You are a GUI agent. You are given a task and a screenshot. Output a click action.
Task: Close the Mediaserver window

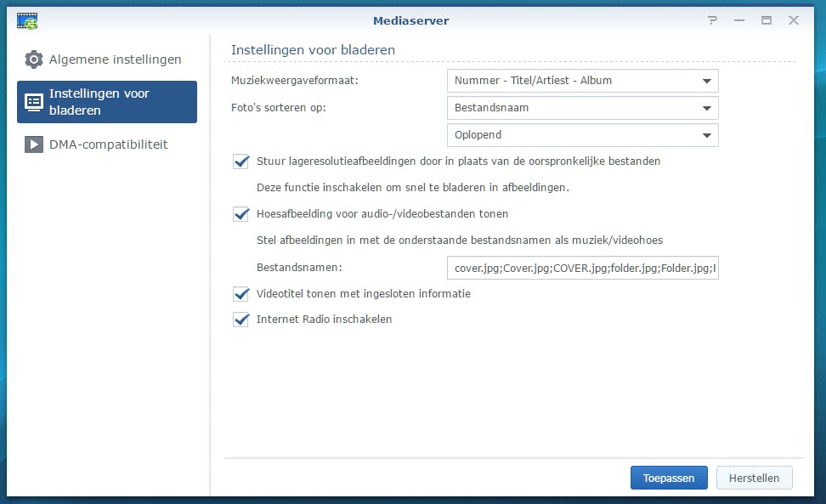[794, 20]
